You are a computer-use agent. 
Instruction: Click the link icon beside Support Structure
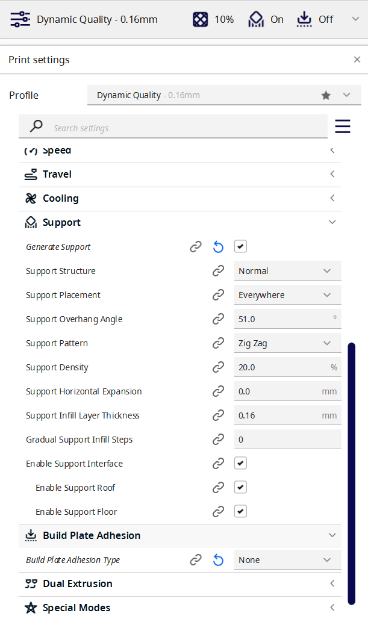(218, 271)
